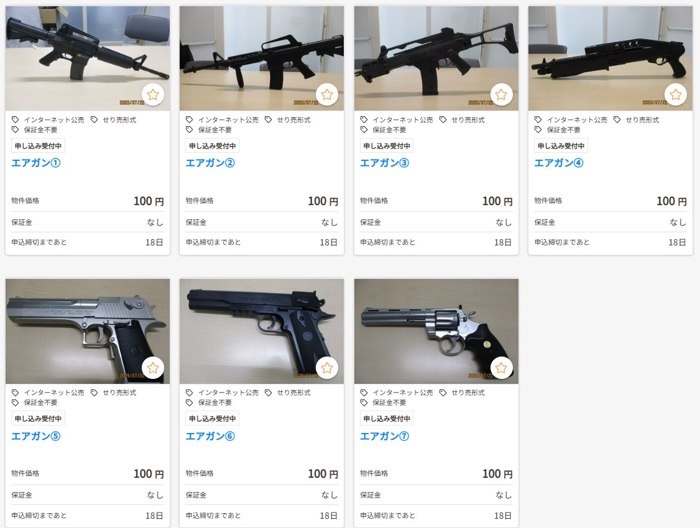This screenshot has width=700, height=528.
Task: Toggle the star on エアガン⑥ card
Action: (327, 368)
